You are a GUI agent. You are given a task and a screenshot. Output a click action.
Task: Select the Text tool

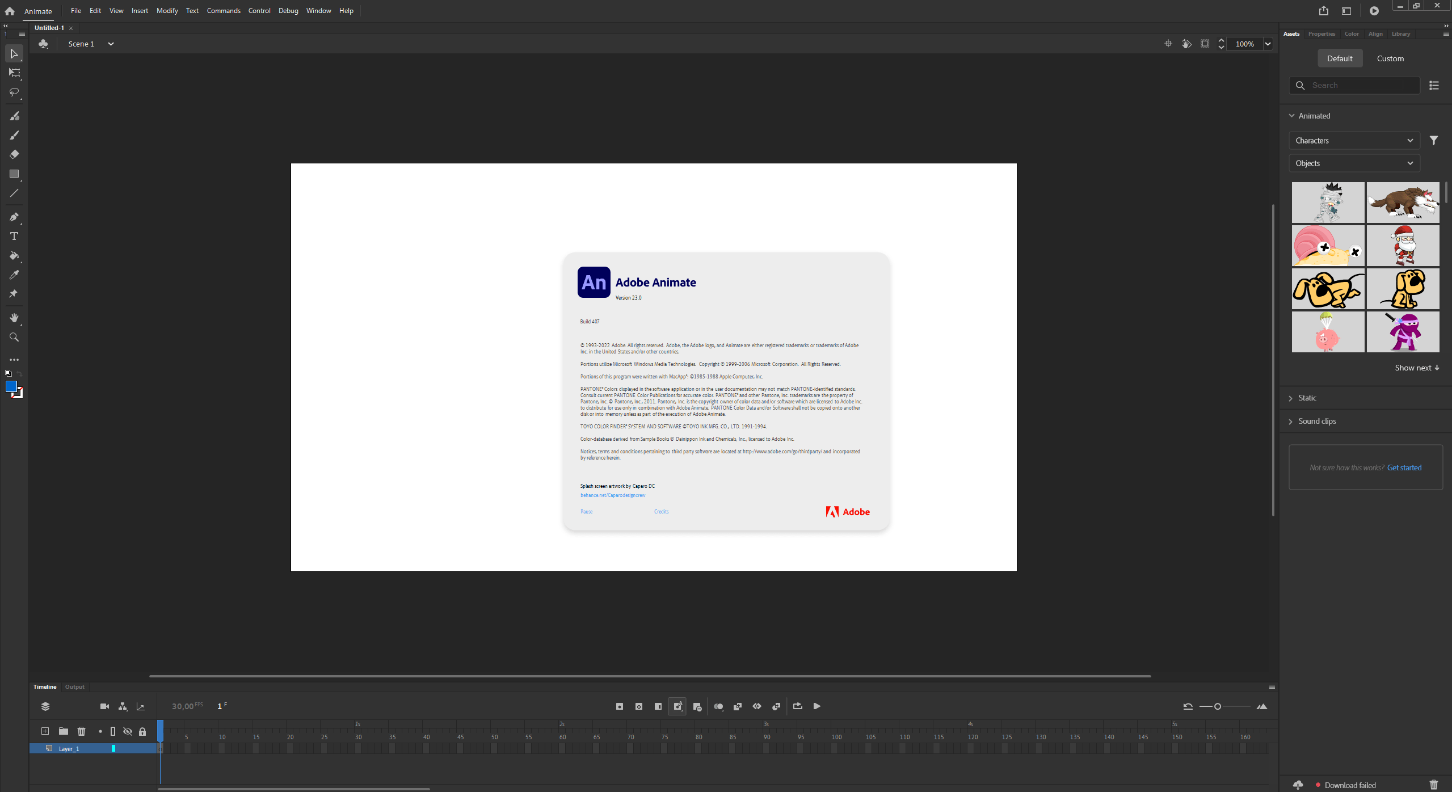click(14, 236)
